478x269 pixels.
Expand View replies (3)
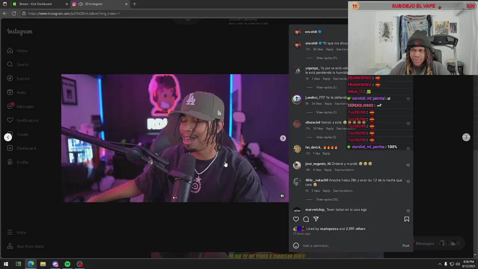(x=326, y=112)
